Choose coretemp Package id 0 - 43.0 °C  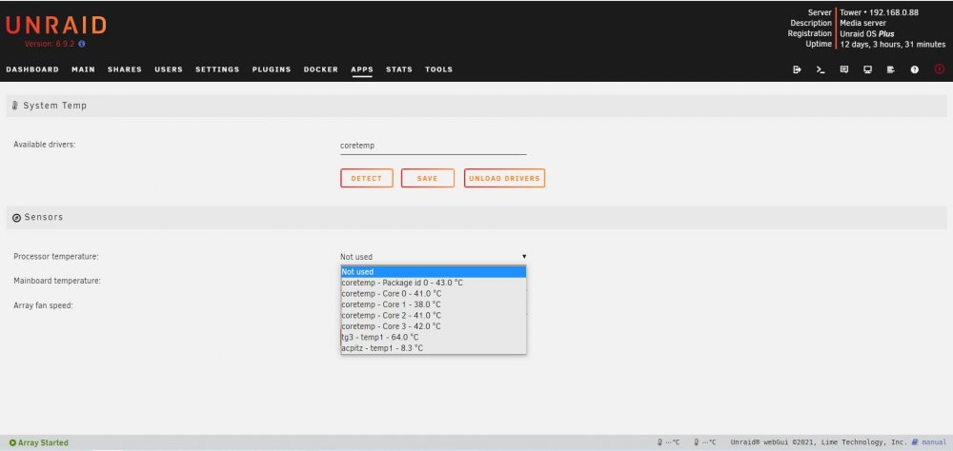434,283
